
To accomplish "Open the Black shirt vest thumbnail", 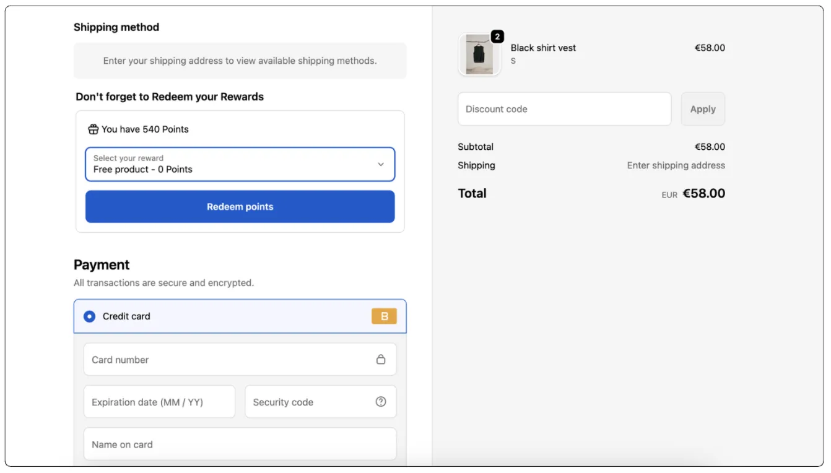I will tap(479, 55).
